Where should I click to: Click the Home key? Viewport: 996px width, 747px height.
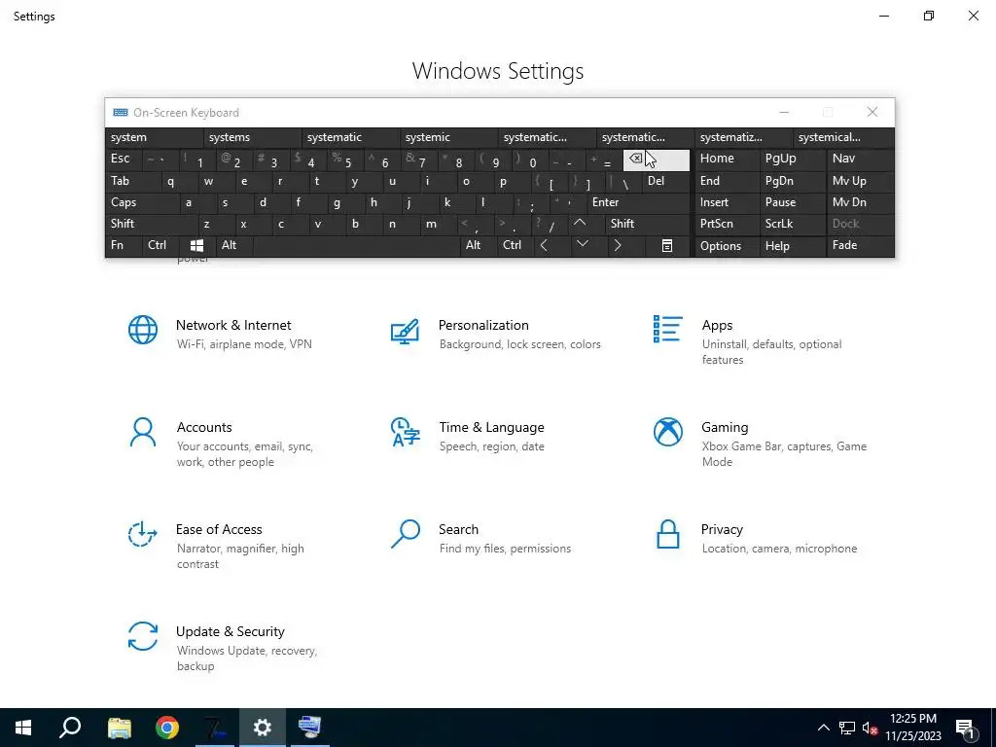click(x=727, y=160)
